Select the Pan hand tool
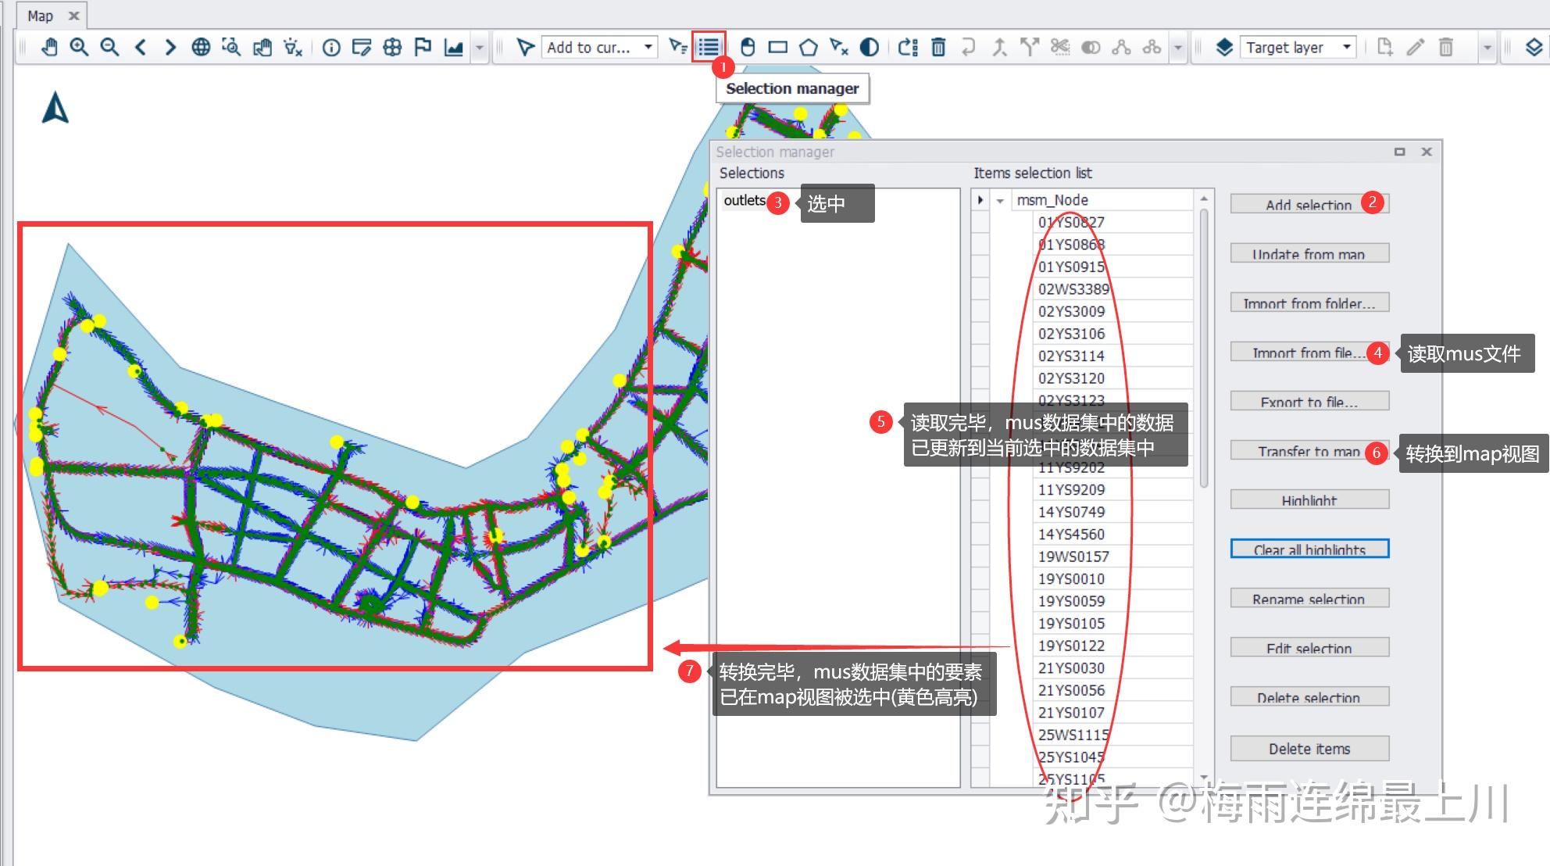Screen dimensions: 1550x866 [x=49, y=48]
